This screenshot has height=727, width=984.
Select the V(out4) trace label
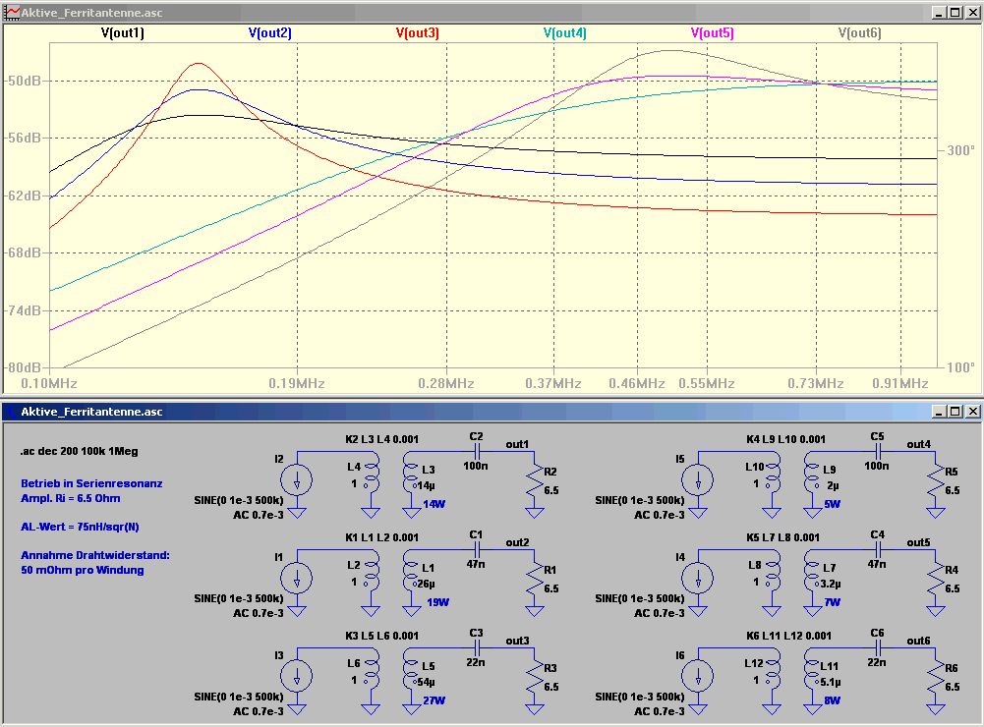coord(565,32)
